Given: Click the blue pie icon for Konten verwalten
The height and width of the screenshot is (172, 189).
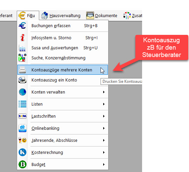Looking at the screenshot, I should [x=22, y=92].
